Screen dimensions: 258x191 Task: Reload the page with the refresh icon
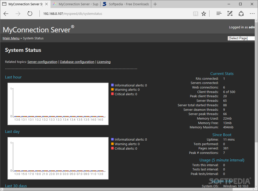[x=30, y=14]
